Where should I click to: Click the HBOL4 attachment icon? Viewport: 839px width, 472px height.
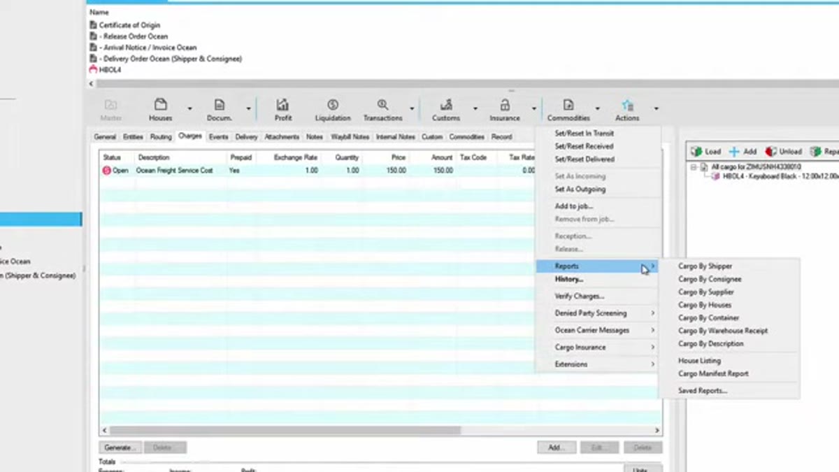point(94,70)
